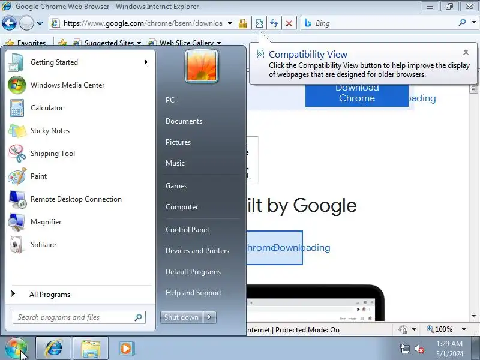Click the Suggested Sites favorites link
This screenshot has height=360, width=480.
(109, 43)
